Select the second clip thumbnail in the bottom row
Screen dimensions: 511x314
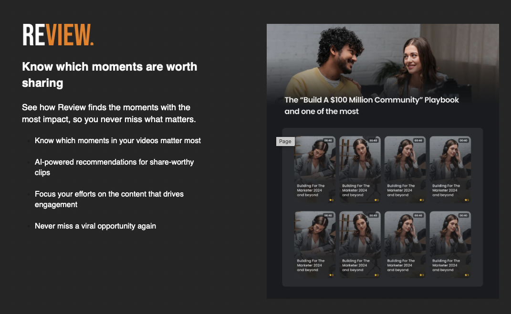tap(360, 244)
